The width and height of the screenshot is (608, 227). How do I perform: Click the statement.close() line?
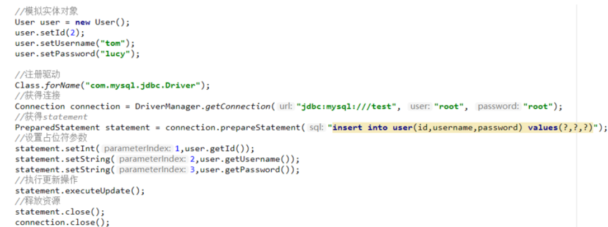click(x=60, y=211)
